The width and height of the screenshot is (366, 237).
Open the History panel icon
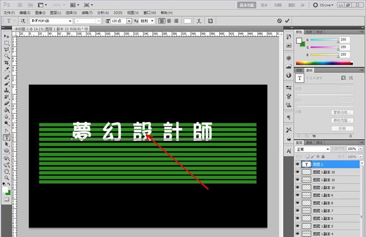(x=289, y=37)
